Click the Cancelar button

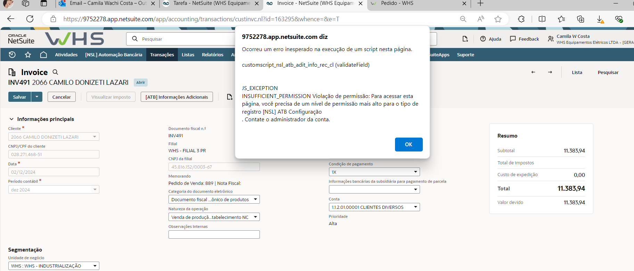tap(61, 97)
